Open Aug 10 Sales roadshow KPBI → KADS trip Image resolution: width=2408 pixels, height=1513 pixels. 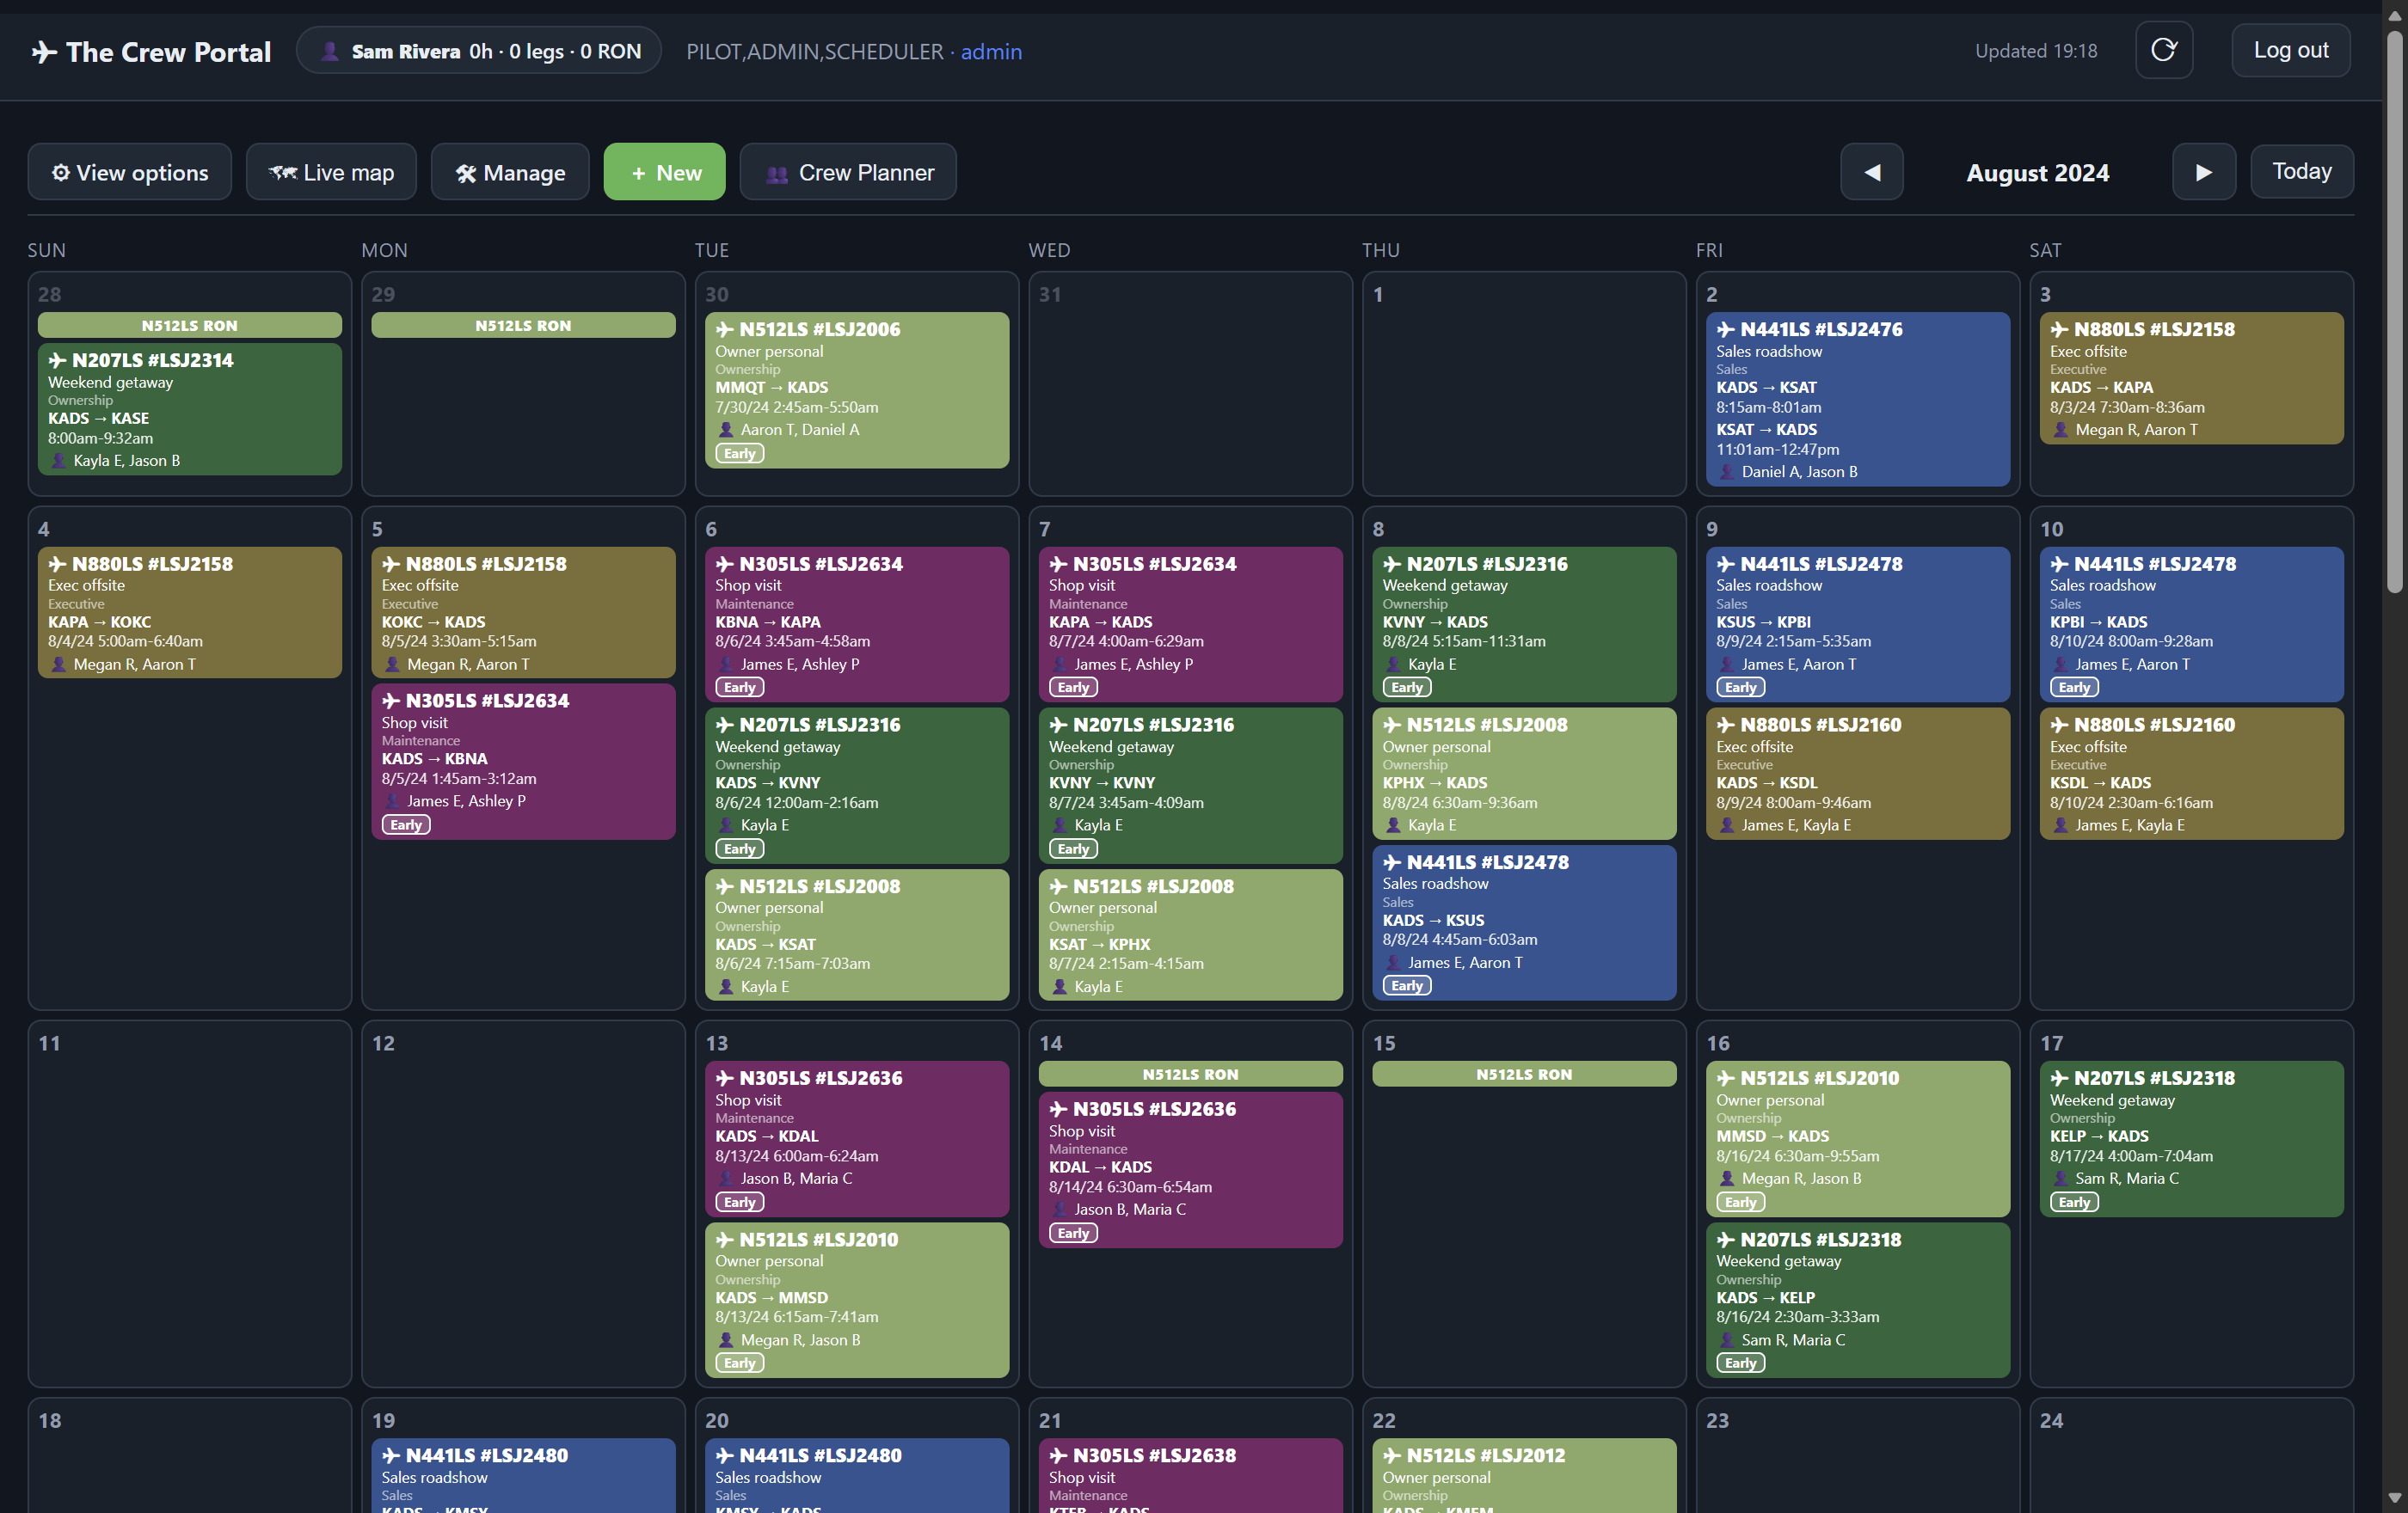[x=2191, y=623]
